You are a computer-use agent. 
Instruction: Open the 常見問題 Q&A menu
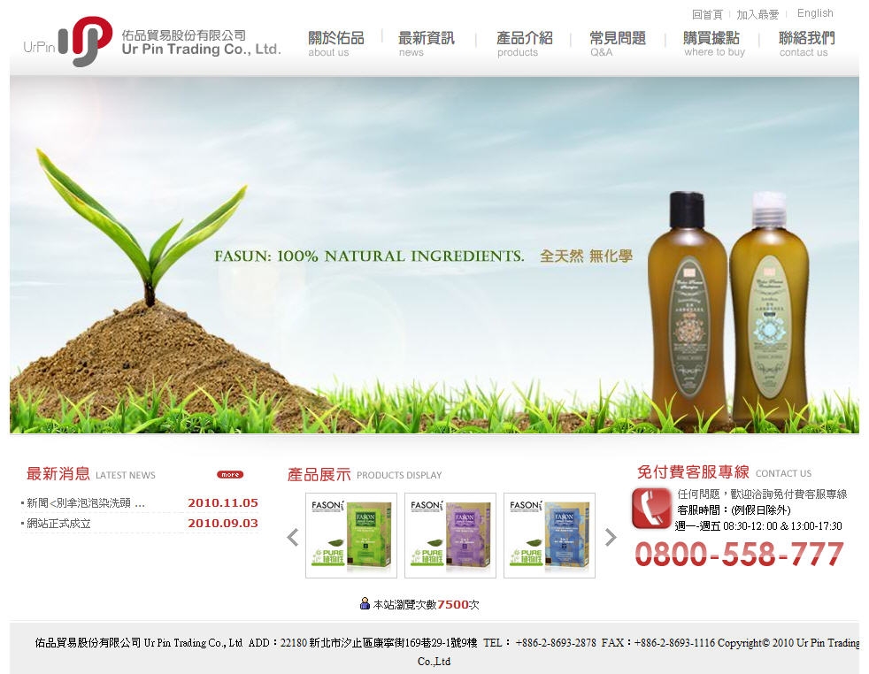point(618,43)
